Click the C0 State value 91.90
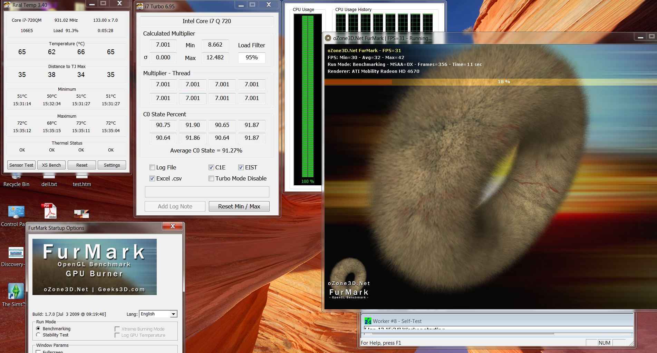The height and width of the screenshot is (353, 657). pos(193,125)
